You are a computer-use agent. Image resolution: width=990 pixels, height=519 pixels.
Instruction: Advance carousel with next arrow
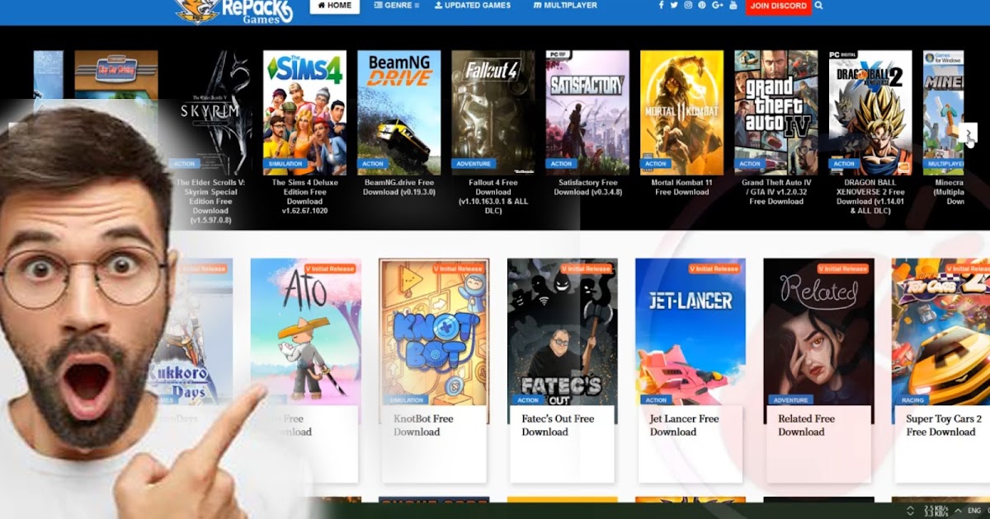pos(969,133)
